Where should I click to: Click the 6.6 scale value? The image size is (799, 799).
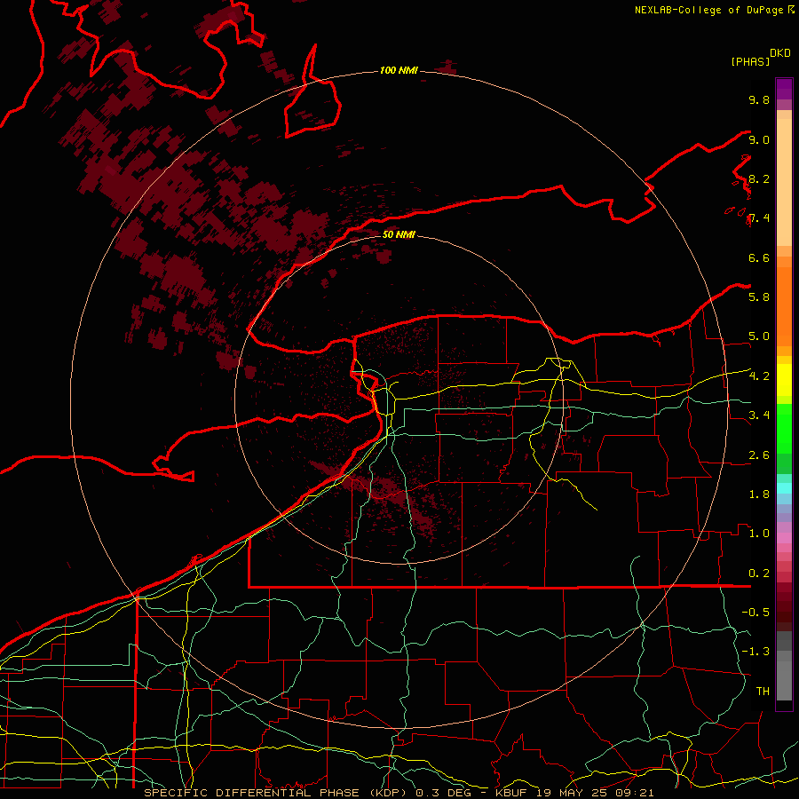(759, 257)
